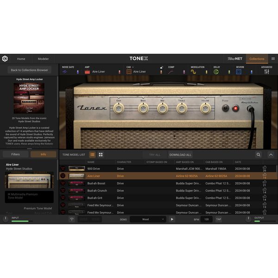Click the Try All button
Image resolution: width=278 pixels, height=278 pixels.
(x=155, y=155)
